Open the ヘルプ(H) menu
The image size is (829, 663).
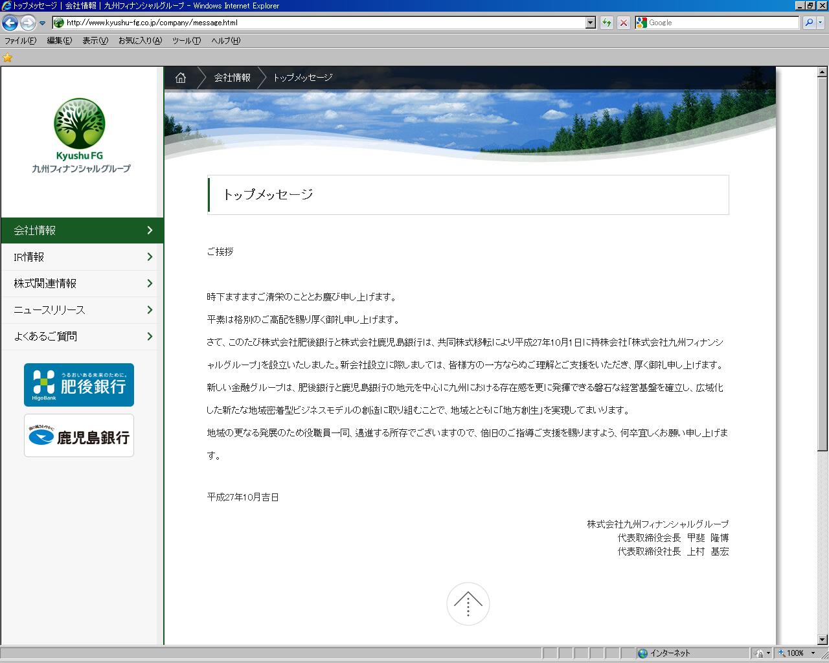click(225, 41)
